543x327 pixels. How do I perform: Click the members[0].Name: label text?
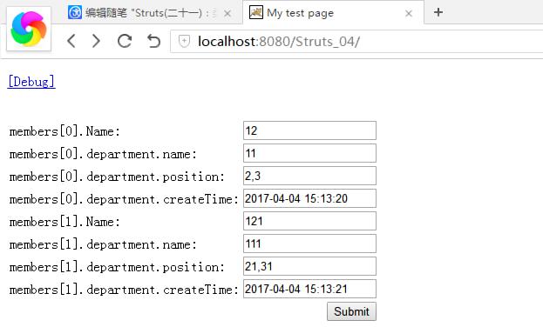point(64,131)
